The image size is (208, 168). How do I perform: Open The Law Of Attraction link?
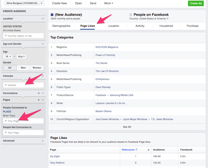click(x=107, y=71)
